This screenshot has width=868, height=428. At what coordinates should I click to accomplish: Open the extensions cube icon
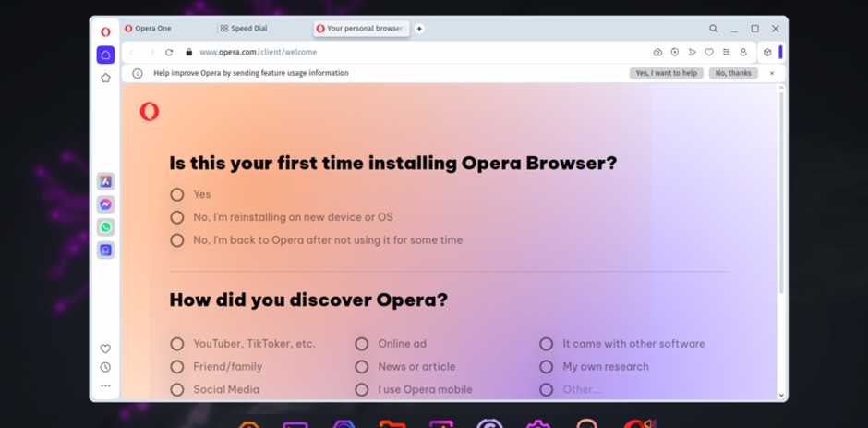click(x=767, y=52)
